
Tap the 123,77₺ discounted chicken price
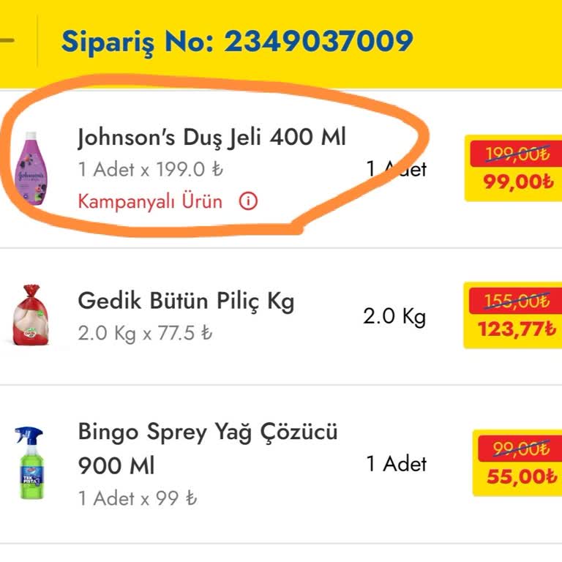point(517,329)
